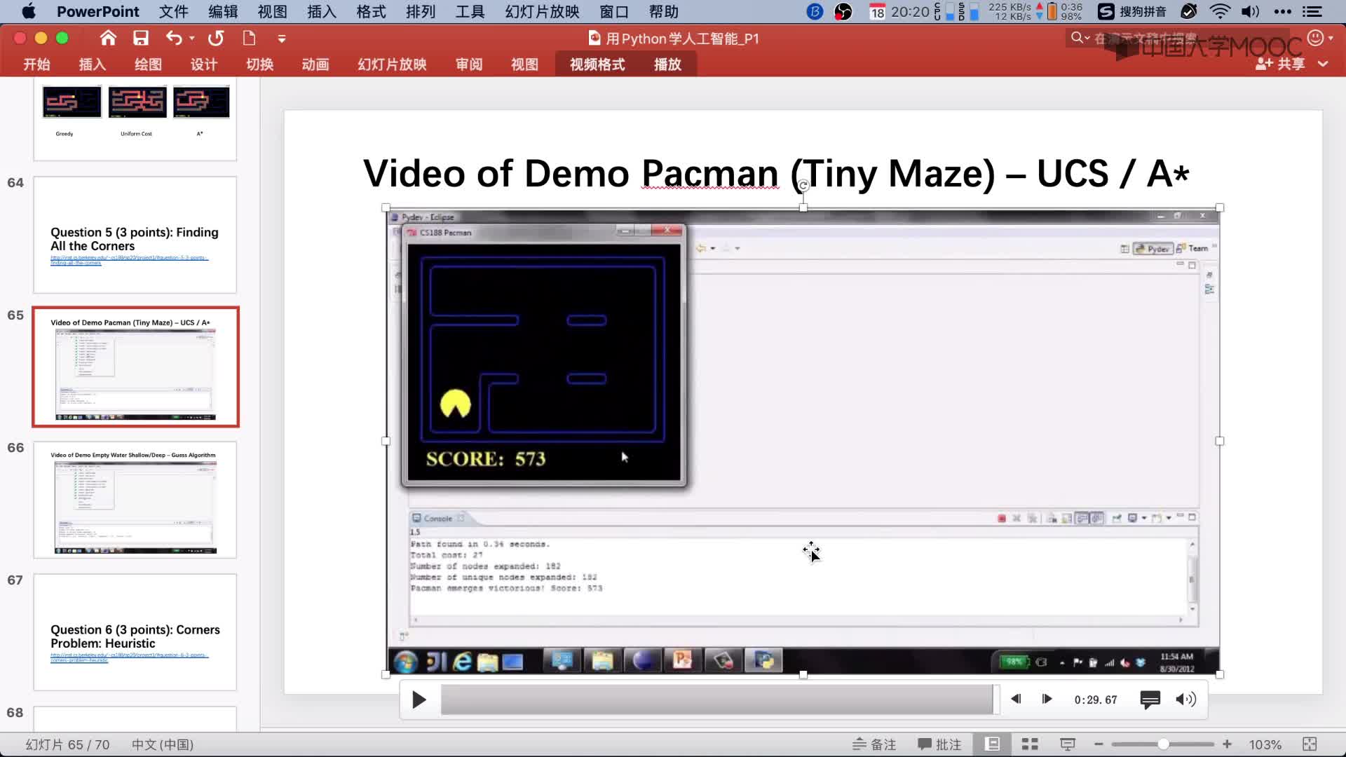
Task: Step video backward one frame
Action: click(1016, 699)
